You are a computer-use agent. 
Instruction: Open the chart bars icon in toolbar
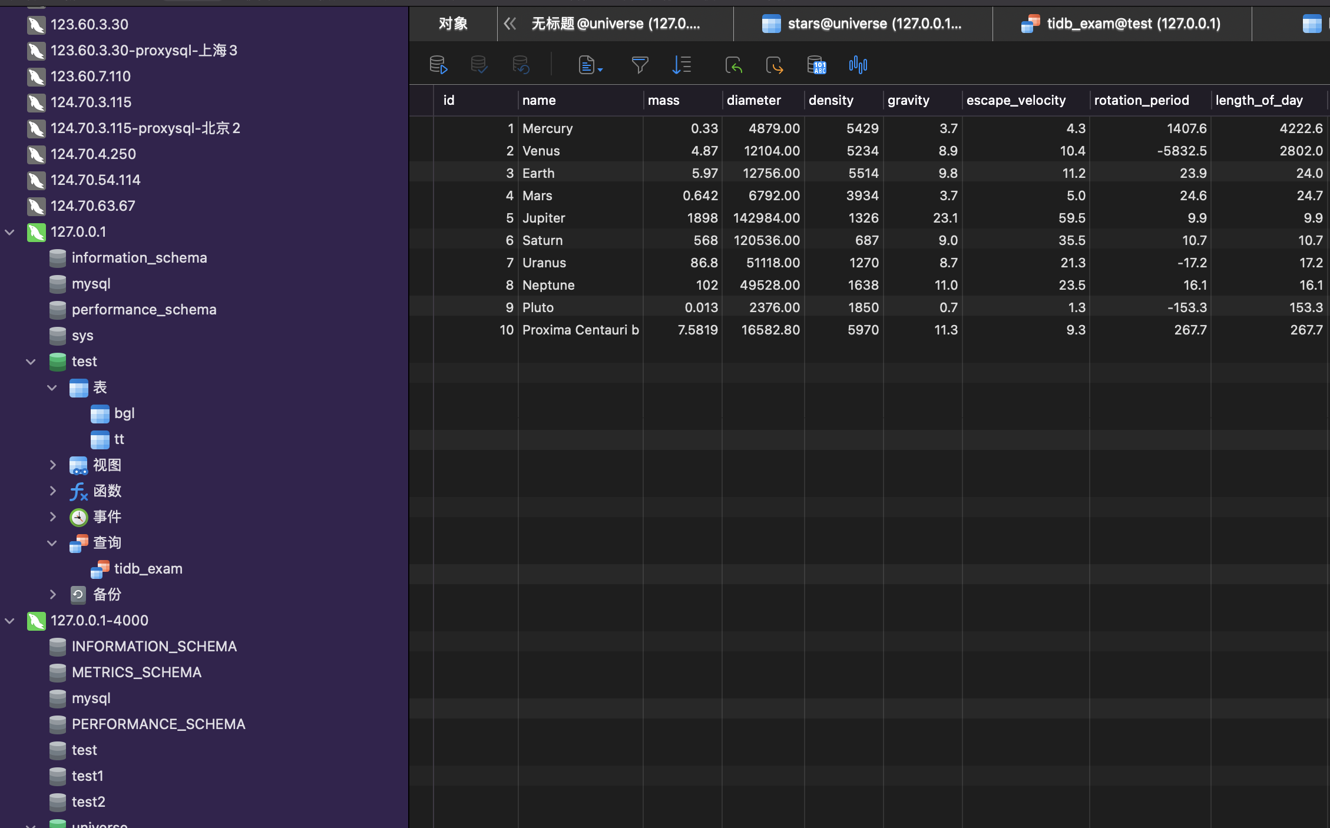coord(858,65)
